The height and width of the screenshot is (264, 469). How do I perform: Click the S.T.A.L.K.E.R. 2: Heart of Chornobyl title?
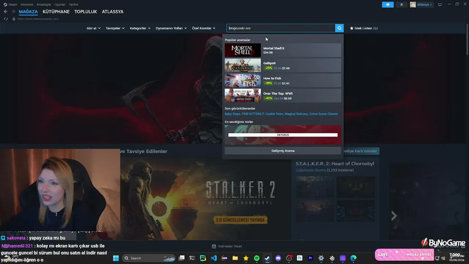pos(335,164)
